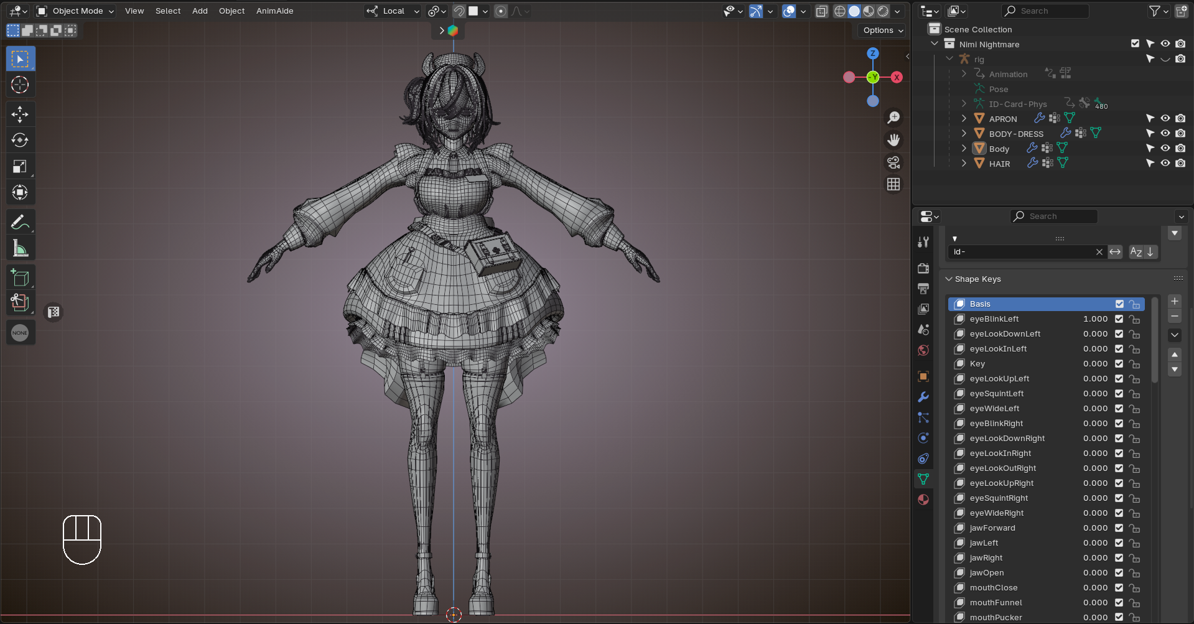Enable snapping with the magnet icon
Viewport: 1194px width, 624px height.
coord(459,11)
